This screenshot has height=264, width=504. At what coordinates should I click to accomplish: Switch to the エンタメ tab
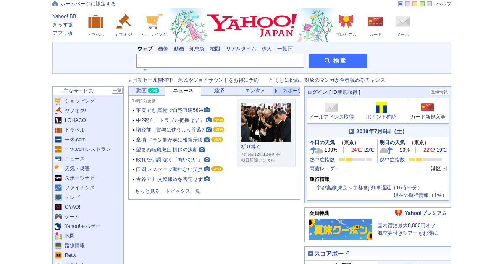[x=255, y=91]
